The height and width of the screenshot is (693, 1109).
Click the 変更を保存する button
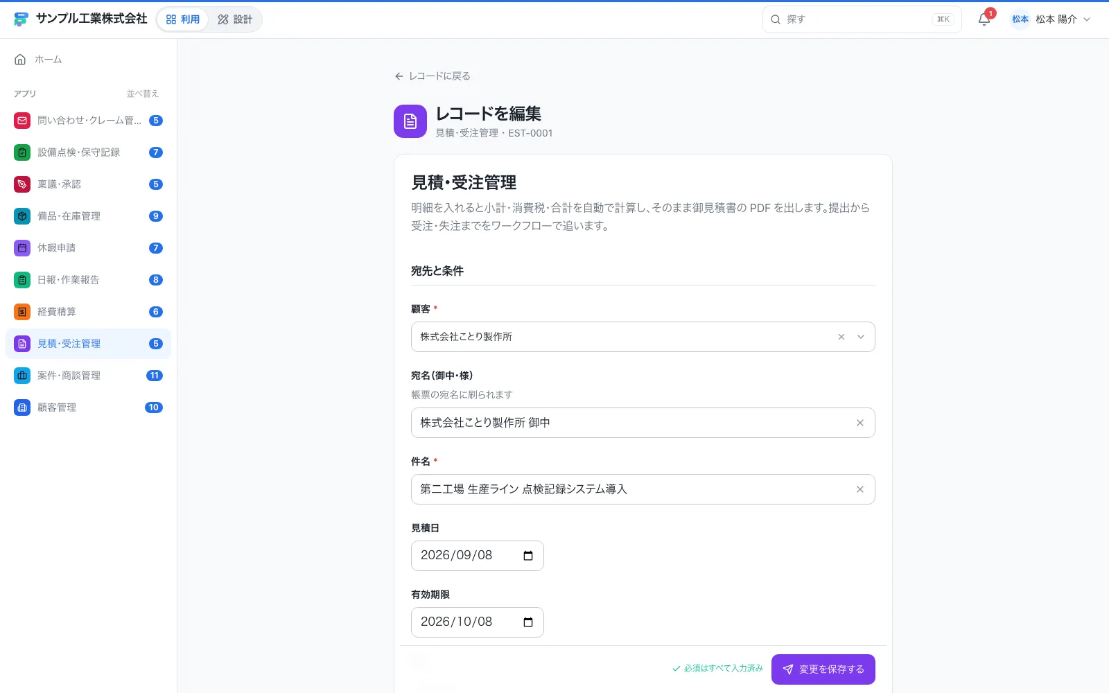tap(823, 669)
